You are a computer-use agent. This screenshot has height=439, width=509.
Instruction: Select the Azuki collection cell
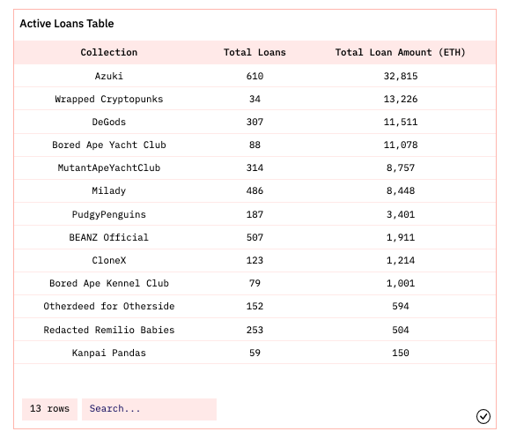point(108,76)
